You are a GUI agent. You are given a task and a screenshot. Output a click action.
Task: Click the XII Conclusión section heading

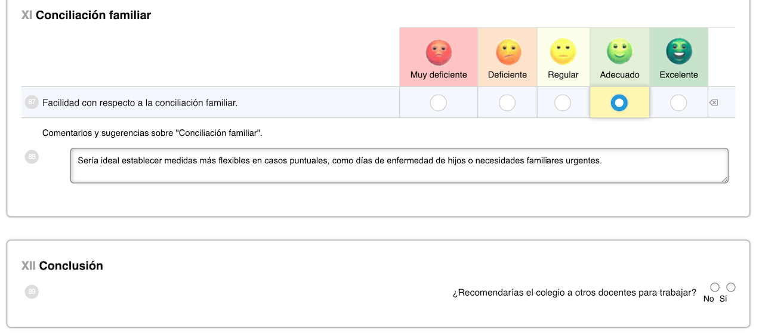click(x=62, y=266)
